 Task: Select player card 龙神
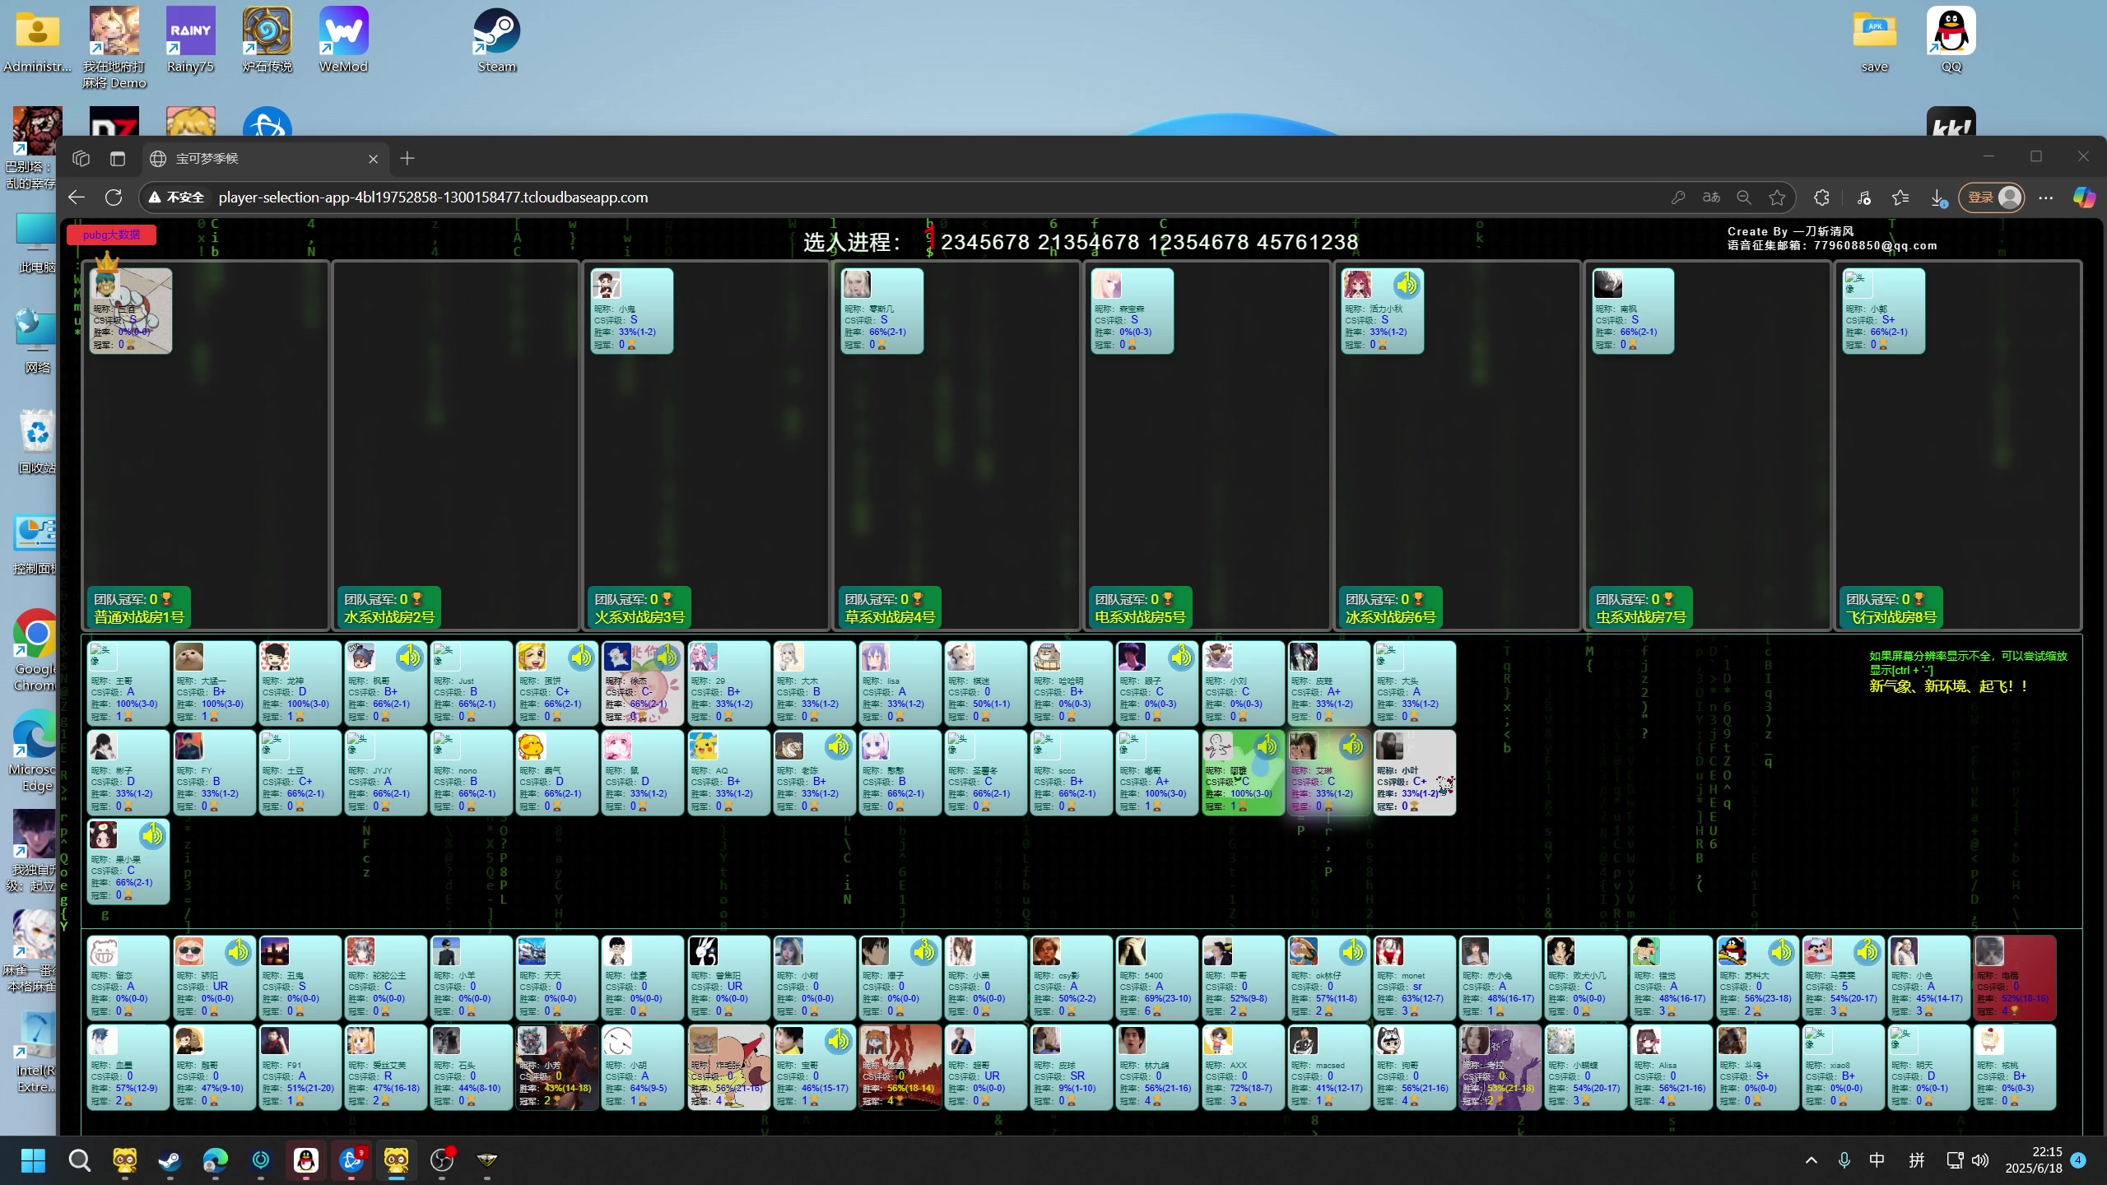[300, 683]
